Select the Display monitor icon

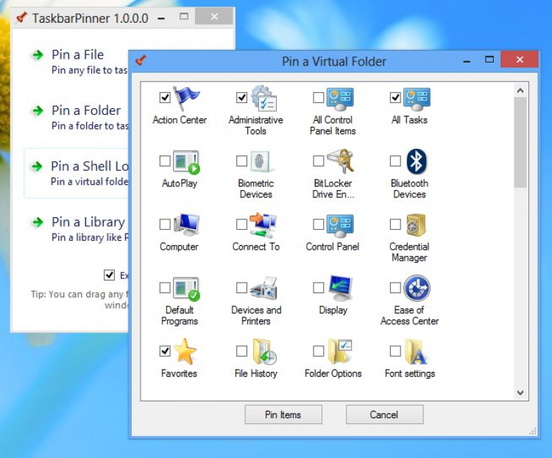click(340, 288)
